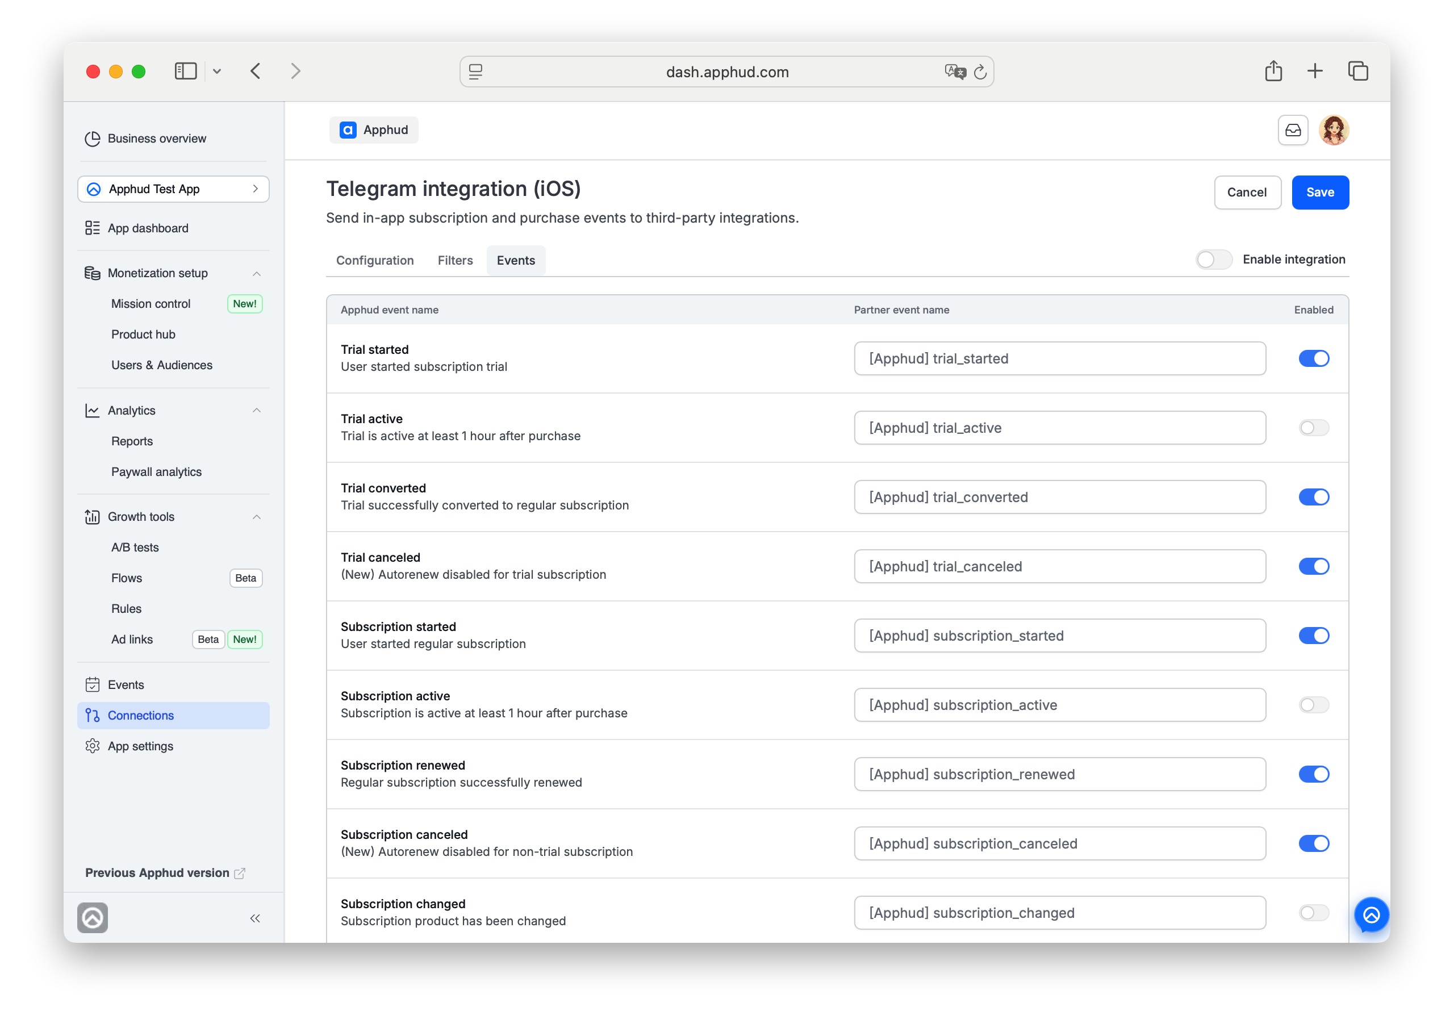Switch to the Filters tab
The height and width of the screenshot is (1028, 1454).
[456, 260]
